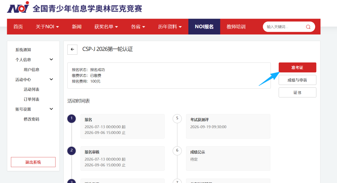The height and width of the screenshot is (183, 337).
Task: Click the 待定 text under 成绩公示
Action: click(x=194, y=159)
